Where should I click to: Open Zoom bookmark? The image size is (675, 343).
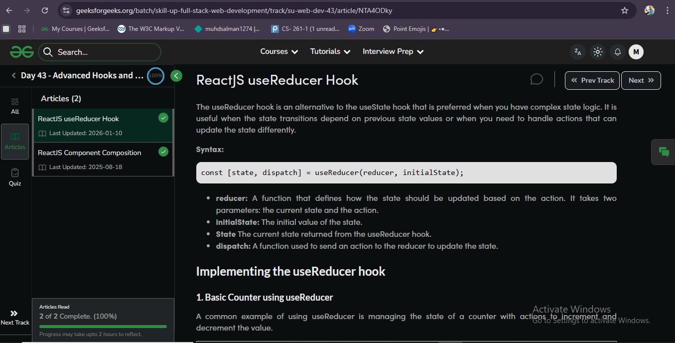tap(361, 29)
